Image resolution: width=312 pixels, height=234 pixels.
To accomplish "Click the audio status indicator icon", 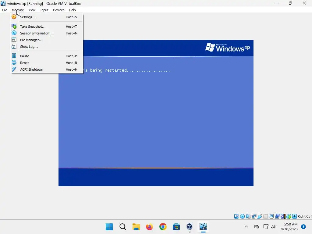I will tap(248, 216).
